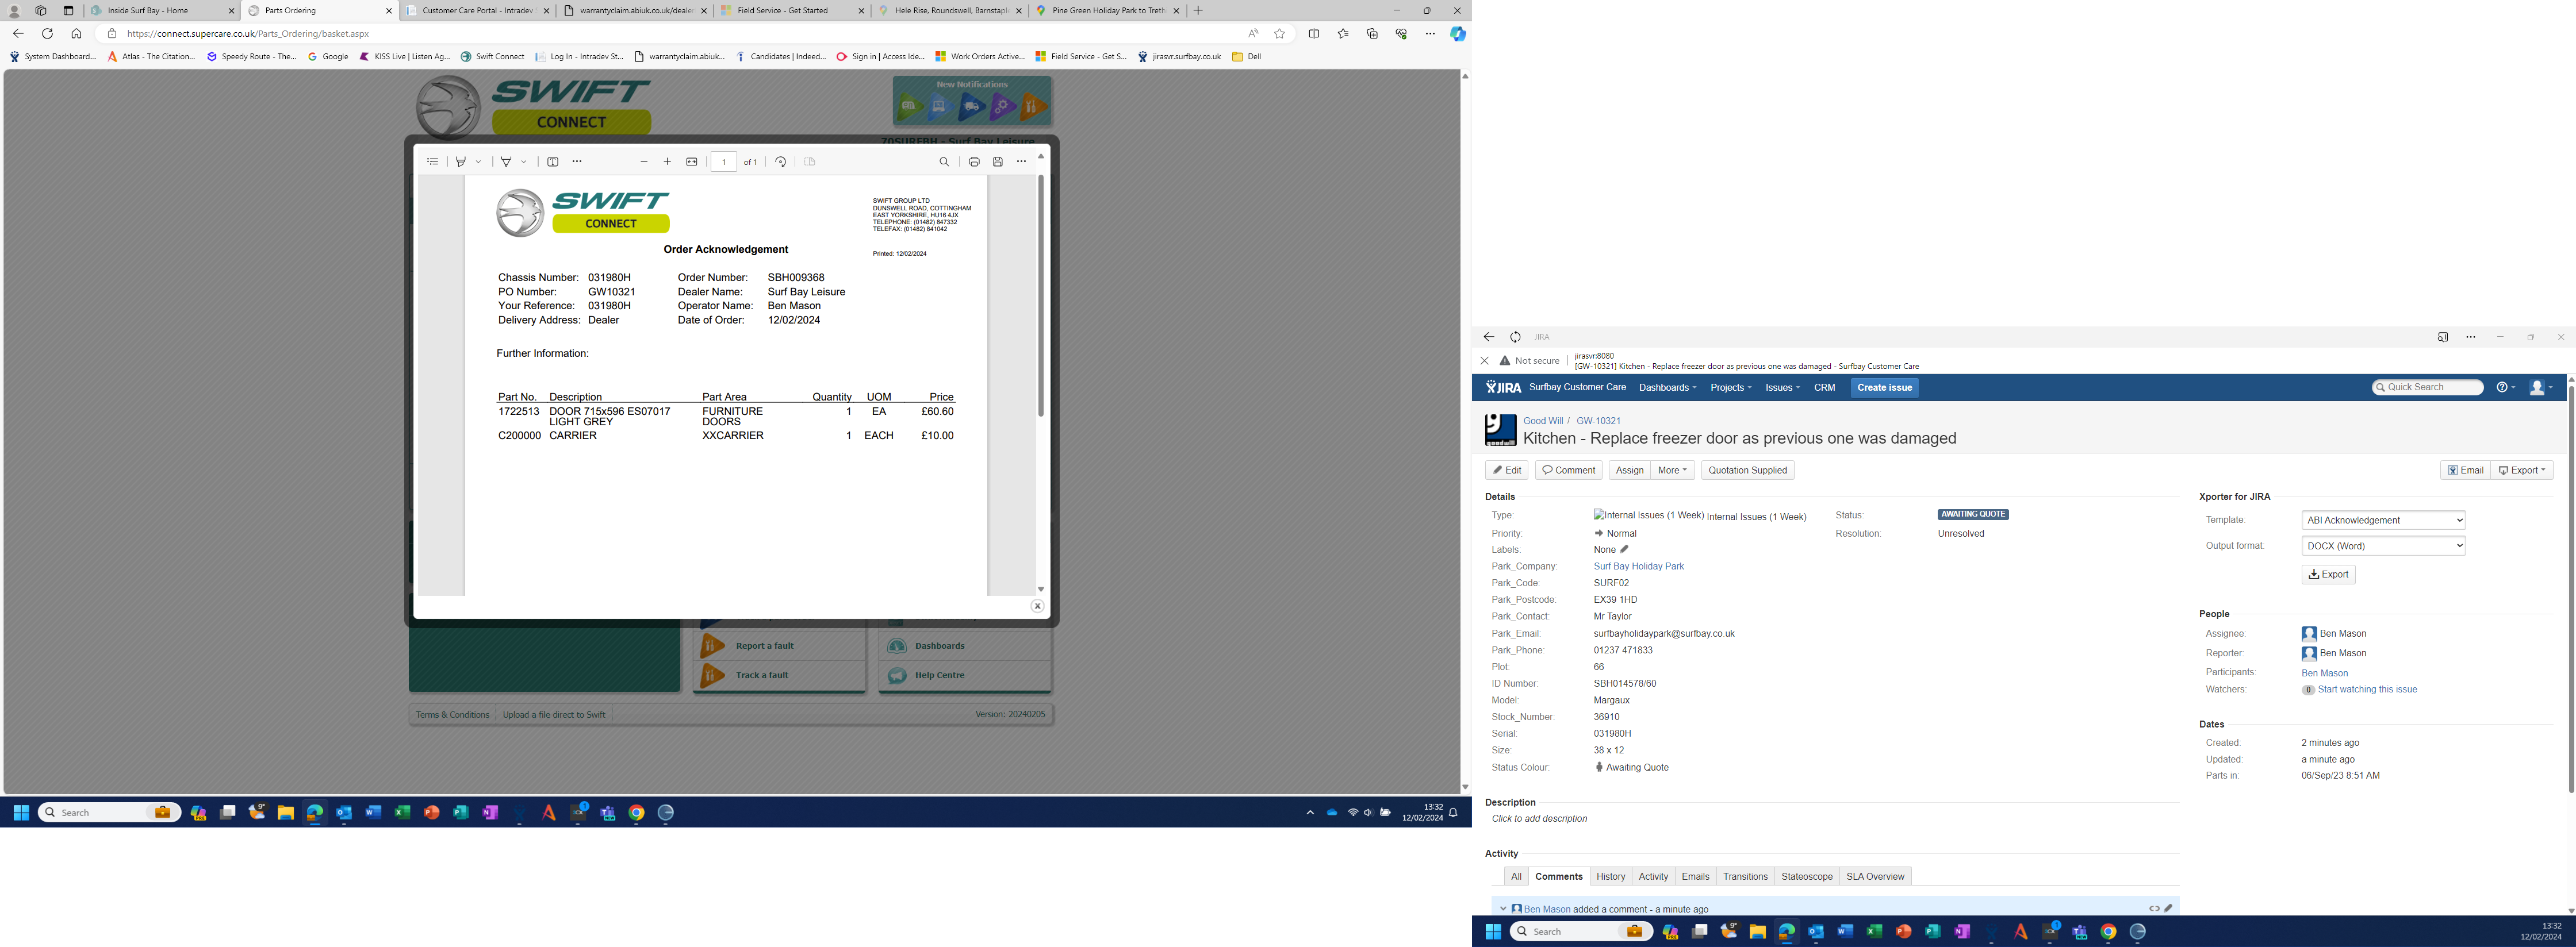Print the Order Acknowledgement PDF
2576x947 pixels.
(973, 162)
